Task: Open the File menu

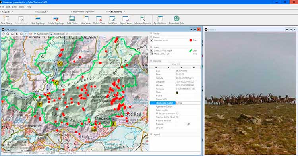Action: pos(2,7)
